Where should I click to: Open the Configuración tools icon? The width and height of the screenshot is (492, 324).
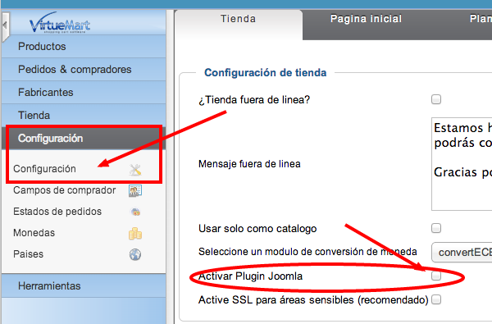pyautogui.click(x=135, y=170)
